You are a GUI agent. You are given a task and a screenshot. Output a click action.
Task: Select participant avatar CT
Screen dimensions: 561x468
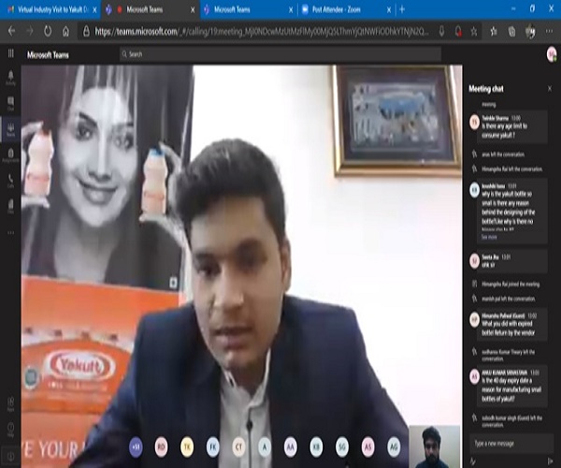[x=238, y=446]
